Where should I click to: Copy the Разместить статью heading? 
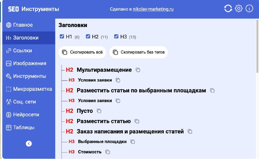(137, 121)
